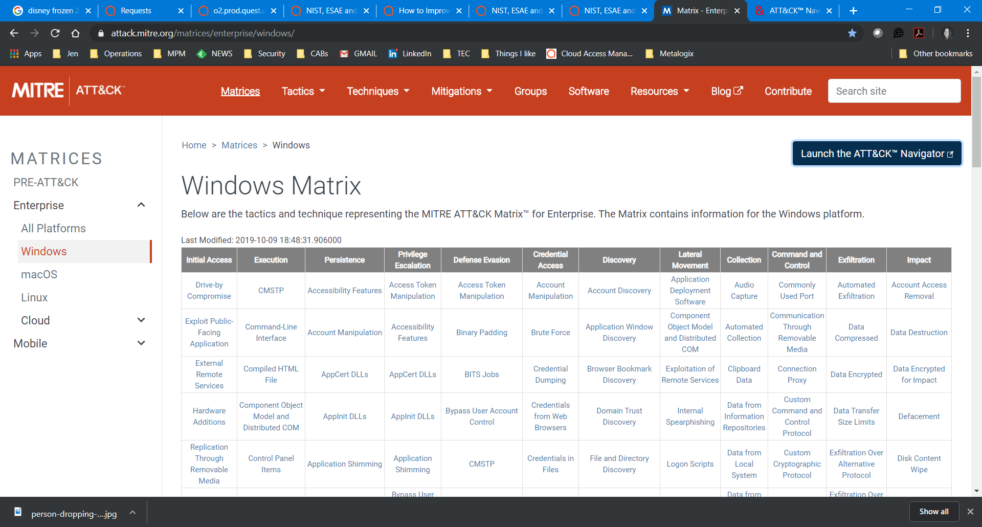This screenshot has height=527, width=982.
Task: Go to the browser home icon
Action: [x=75, y=33]
